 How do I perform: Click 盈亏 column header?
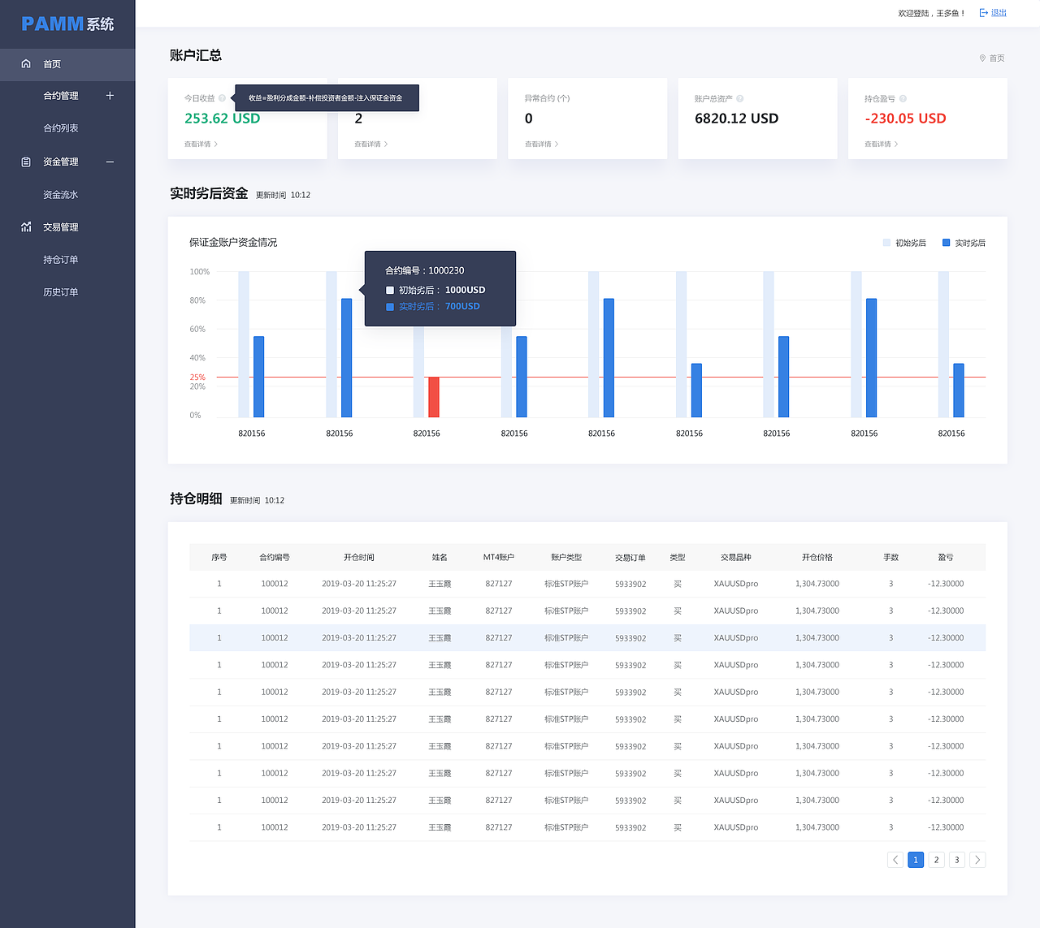(946, 558)
